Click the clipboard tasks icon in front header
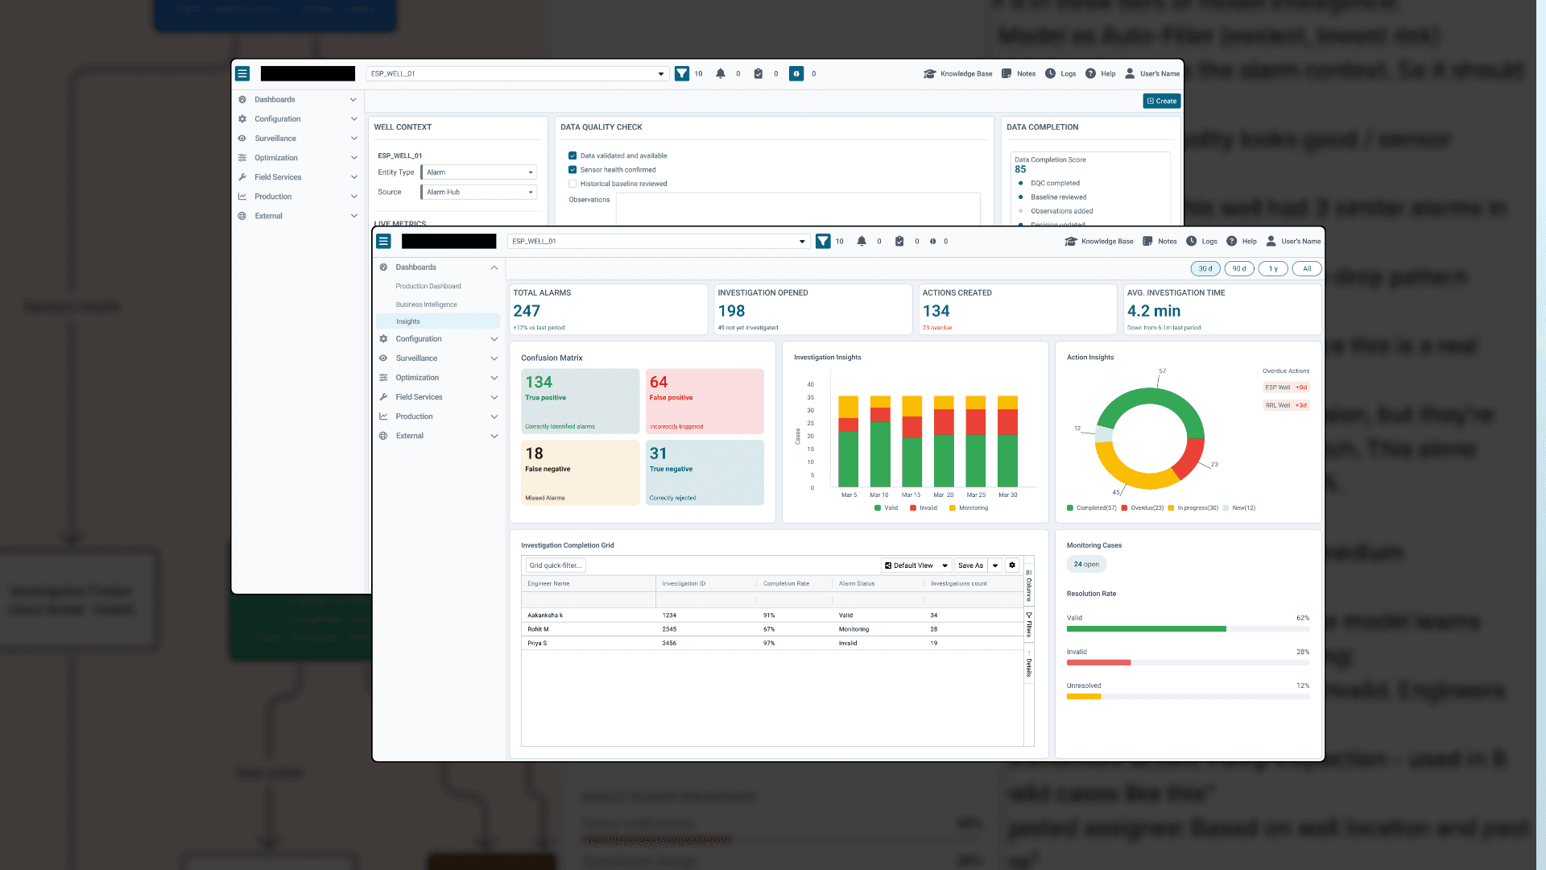The height and width of the screenshot is (870, 1546). tap(899, 241)
